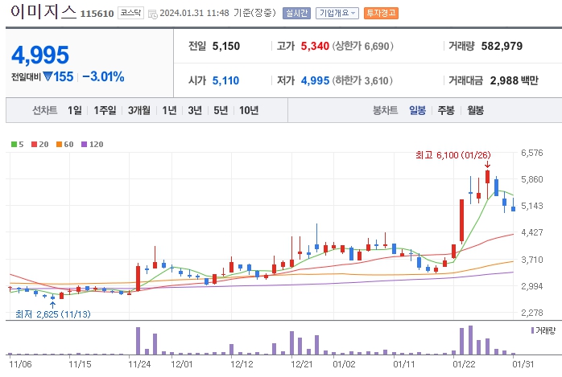Select the 3개월 line chart tab
Image resolution: width=562 pixels, height=377 pixels.
pyautogui.click(x=139, y=110)
